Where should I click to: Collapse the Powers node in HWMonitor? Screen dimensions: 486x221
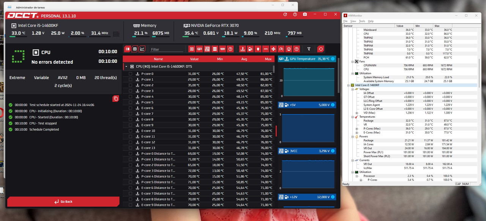click(352, 137)
